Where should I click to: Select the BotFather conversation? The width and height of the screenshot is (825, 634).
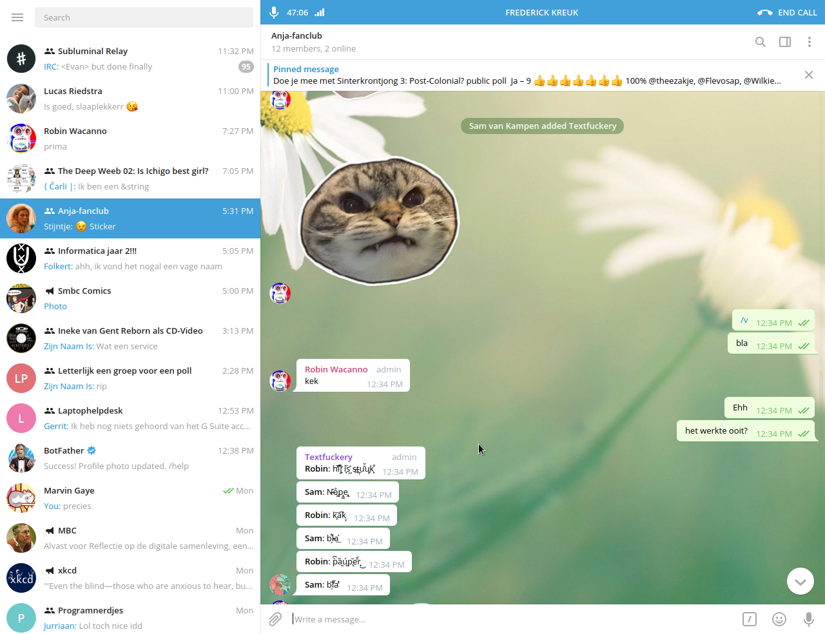(130, 458)
